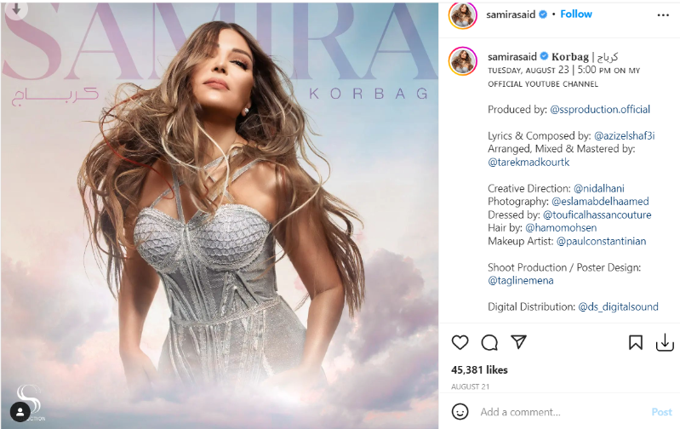Screen dimensions: 680x429
Task: Open the emoji picker smiley icon
Action: tap(460, 412)
